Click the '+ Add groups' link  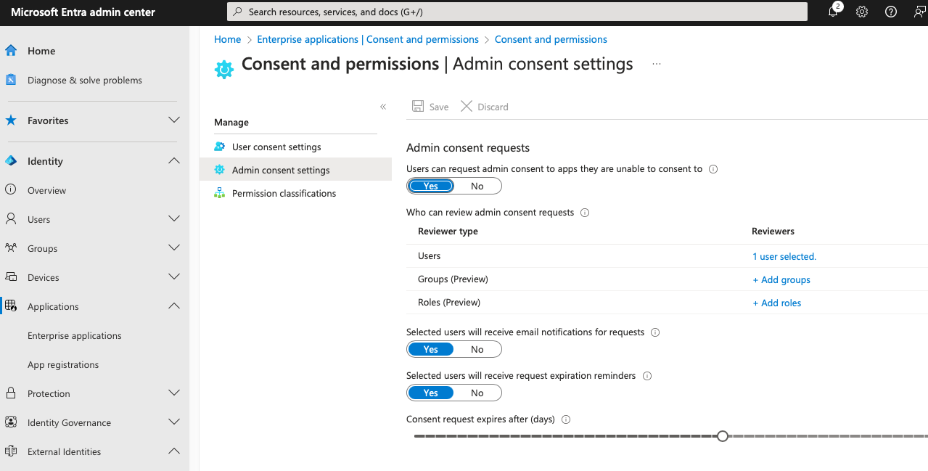pos(781,279)
